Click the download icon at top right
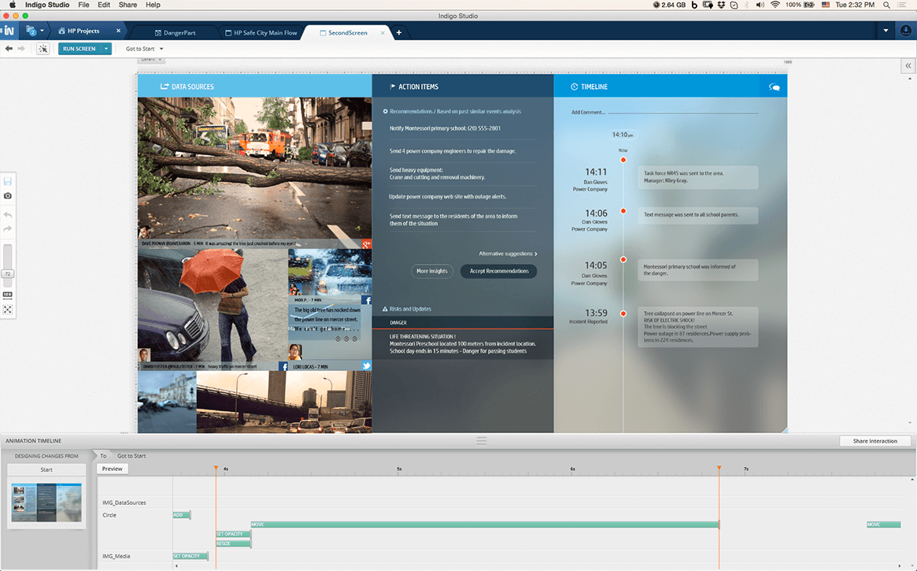917x571 pixels. (x=905, y=32)
